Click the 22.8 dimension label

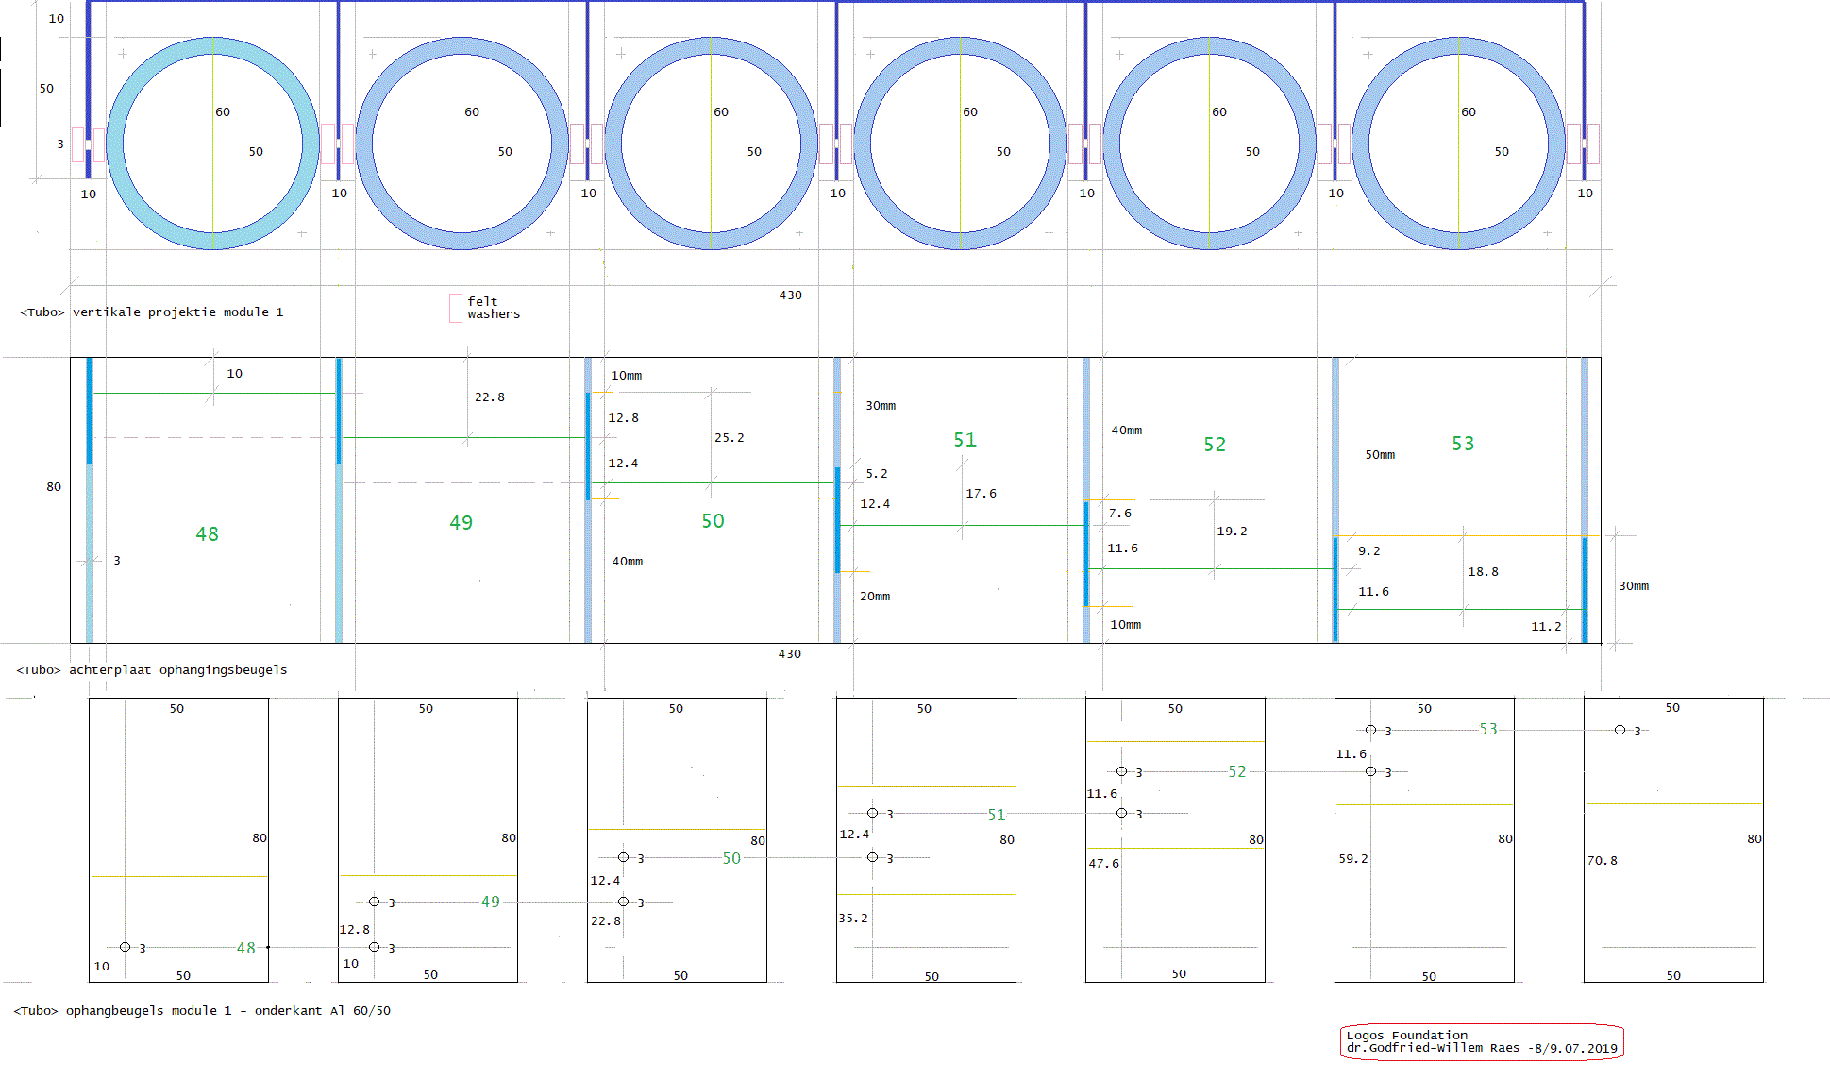(489, 397)
